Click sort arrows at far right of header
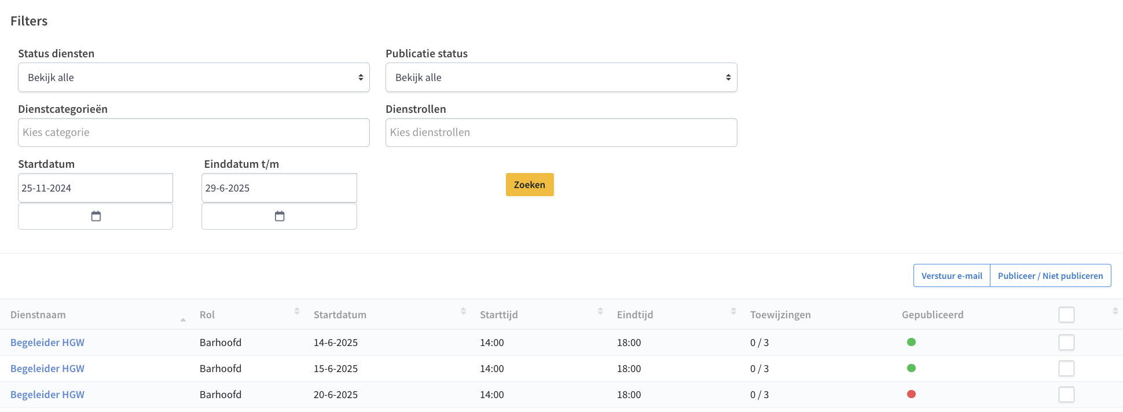1123x412 pixels. [x=1115, y=311]
